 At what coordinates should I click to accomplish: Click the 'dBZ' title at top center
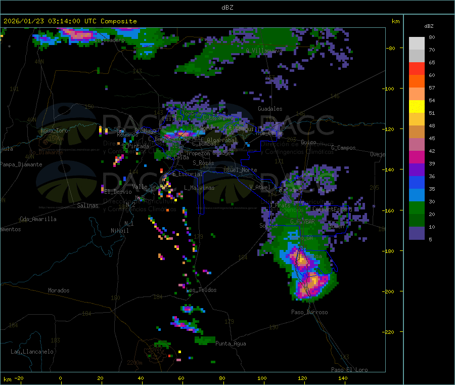(227, 8)
